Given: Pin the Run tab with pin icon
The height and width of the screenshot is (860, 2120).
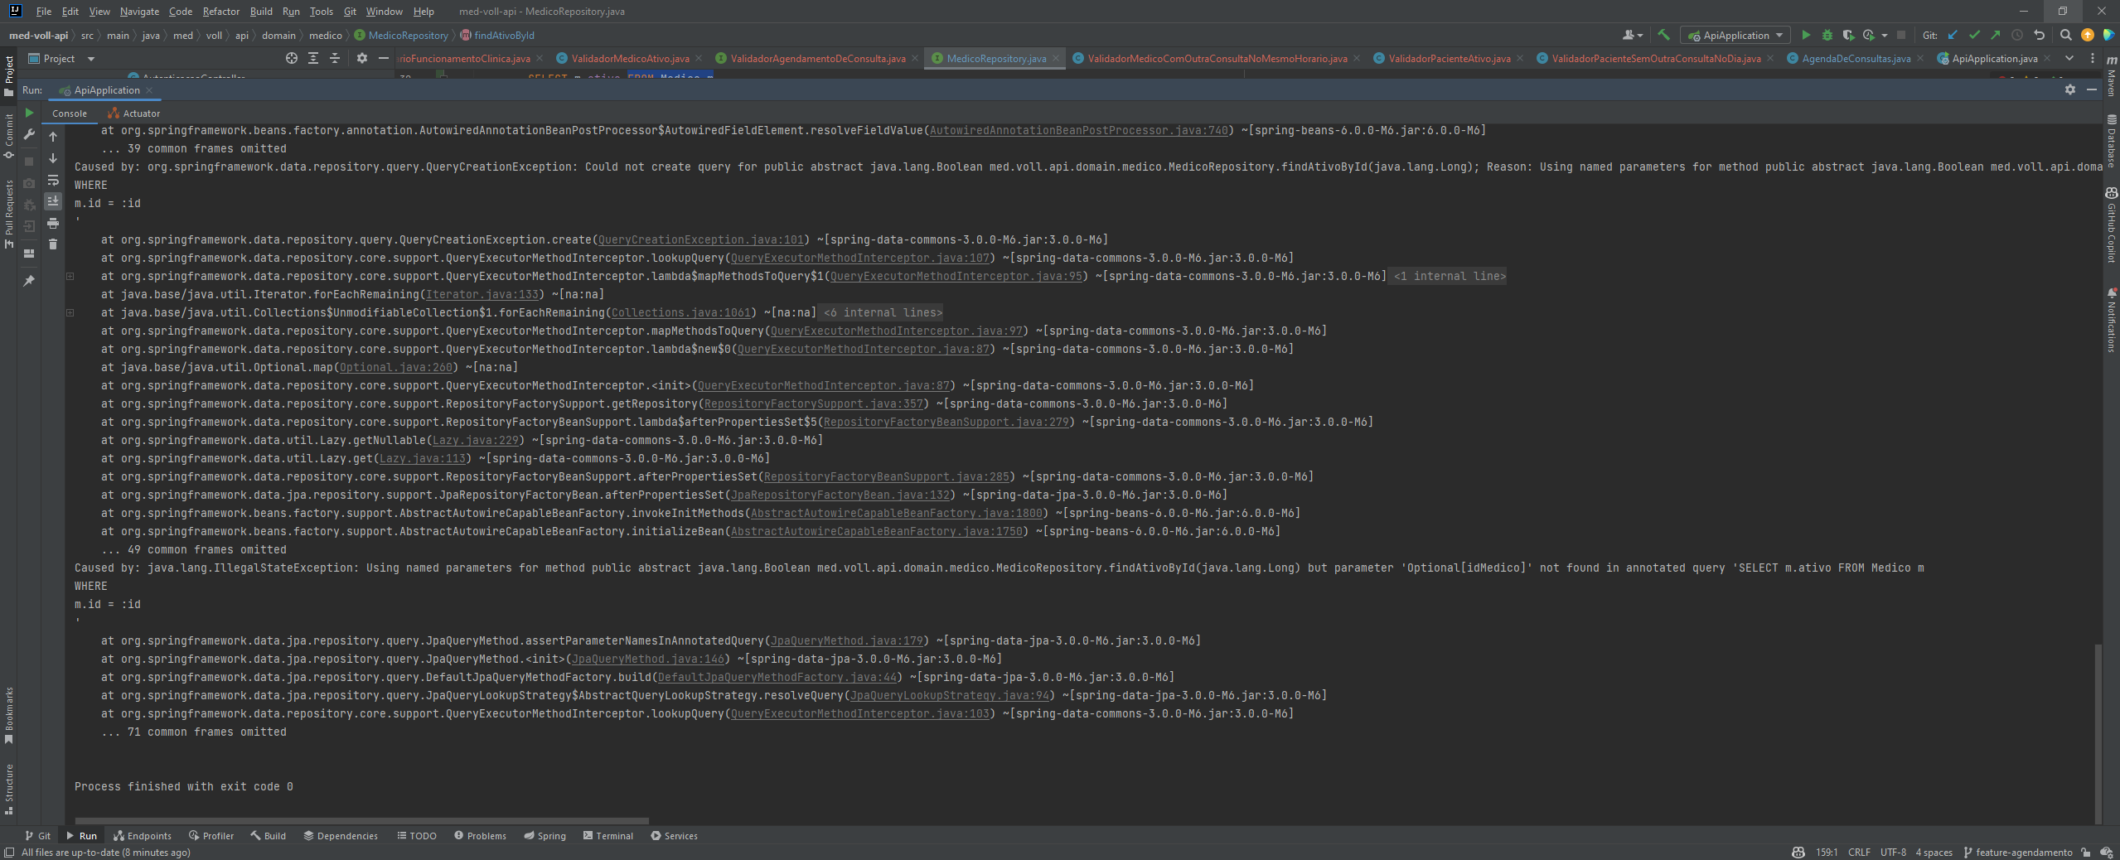Looking at the screenshot, I should point(29,281).
